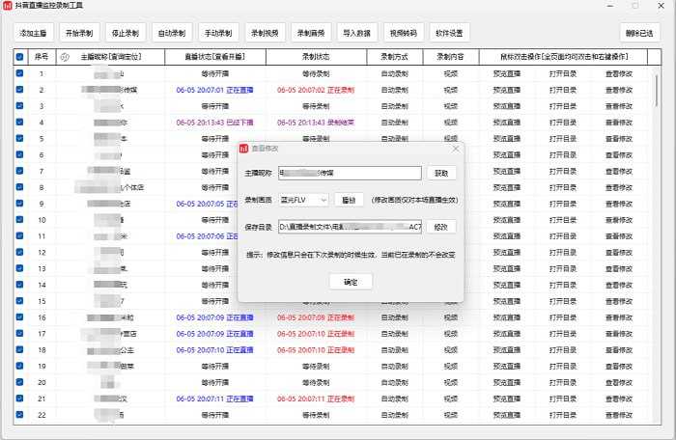Toggle the checkbox for row 20
Screen dimensions: 676x440
coord(19,382)
